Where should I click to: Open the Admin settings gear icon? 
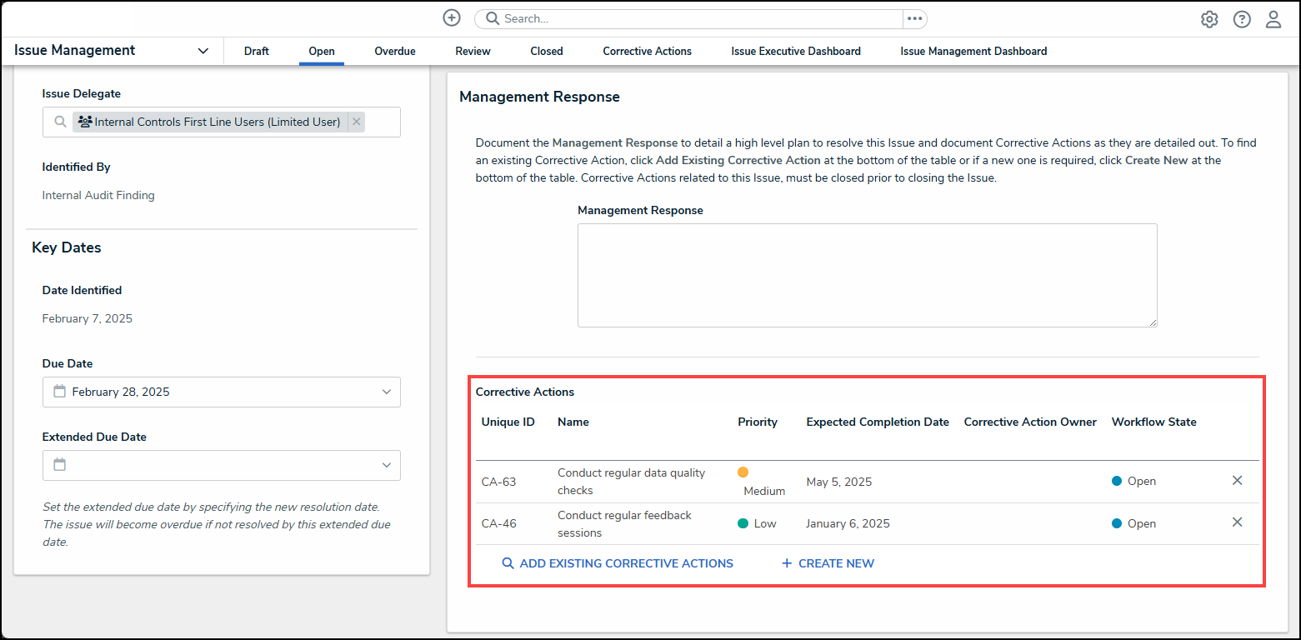click(1208, 19)
